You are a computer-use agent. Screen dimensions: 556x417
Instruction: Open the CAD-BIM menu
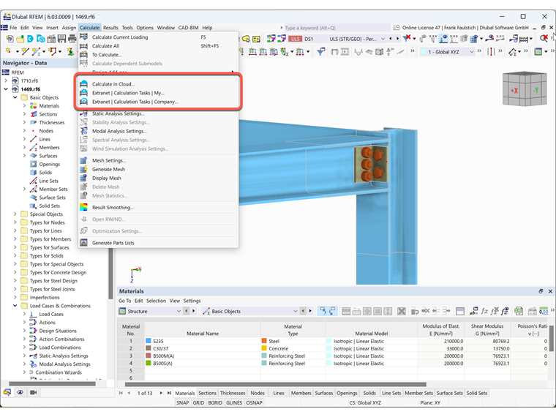pos(188,28)
